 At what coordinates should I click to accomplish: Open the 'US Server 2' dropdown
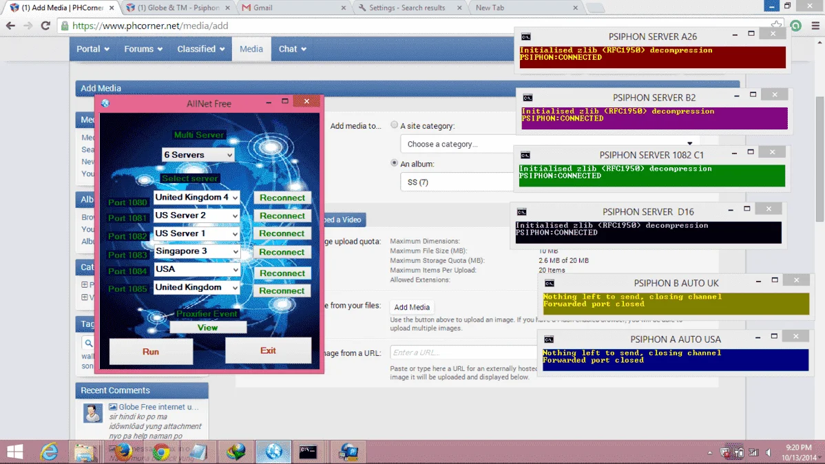pos(197,215)
